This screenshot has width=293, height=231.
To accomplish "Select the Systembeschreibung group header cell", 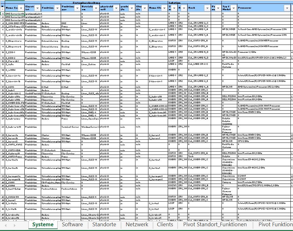I will [x=86, y=3].
